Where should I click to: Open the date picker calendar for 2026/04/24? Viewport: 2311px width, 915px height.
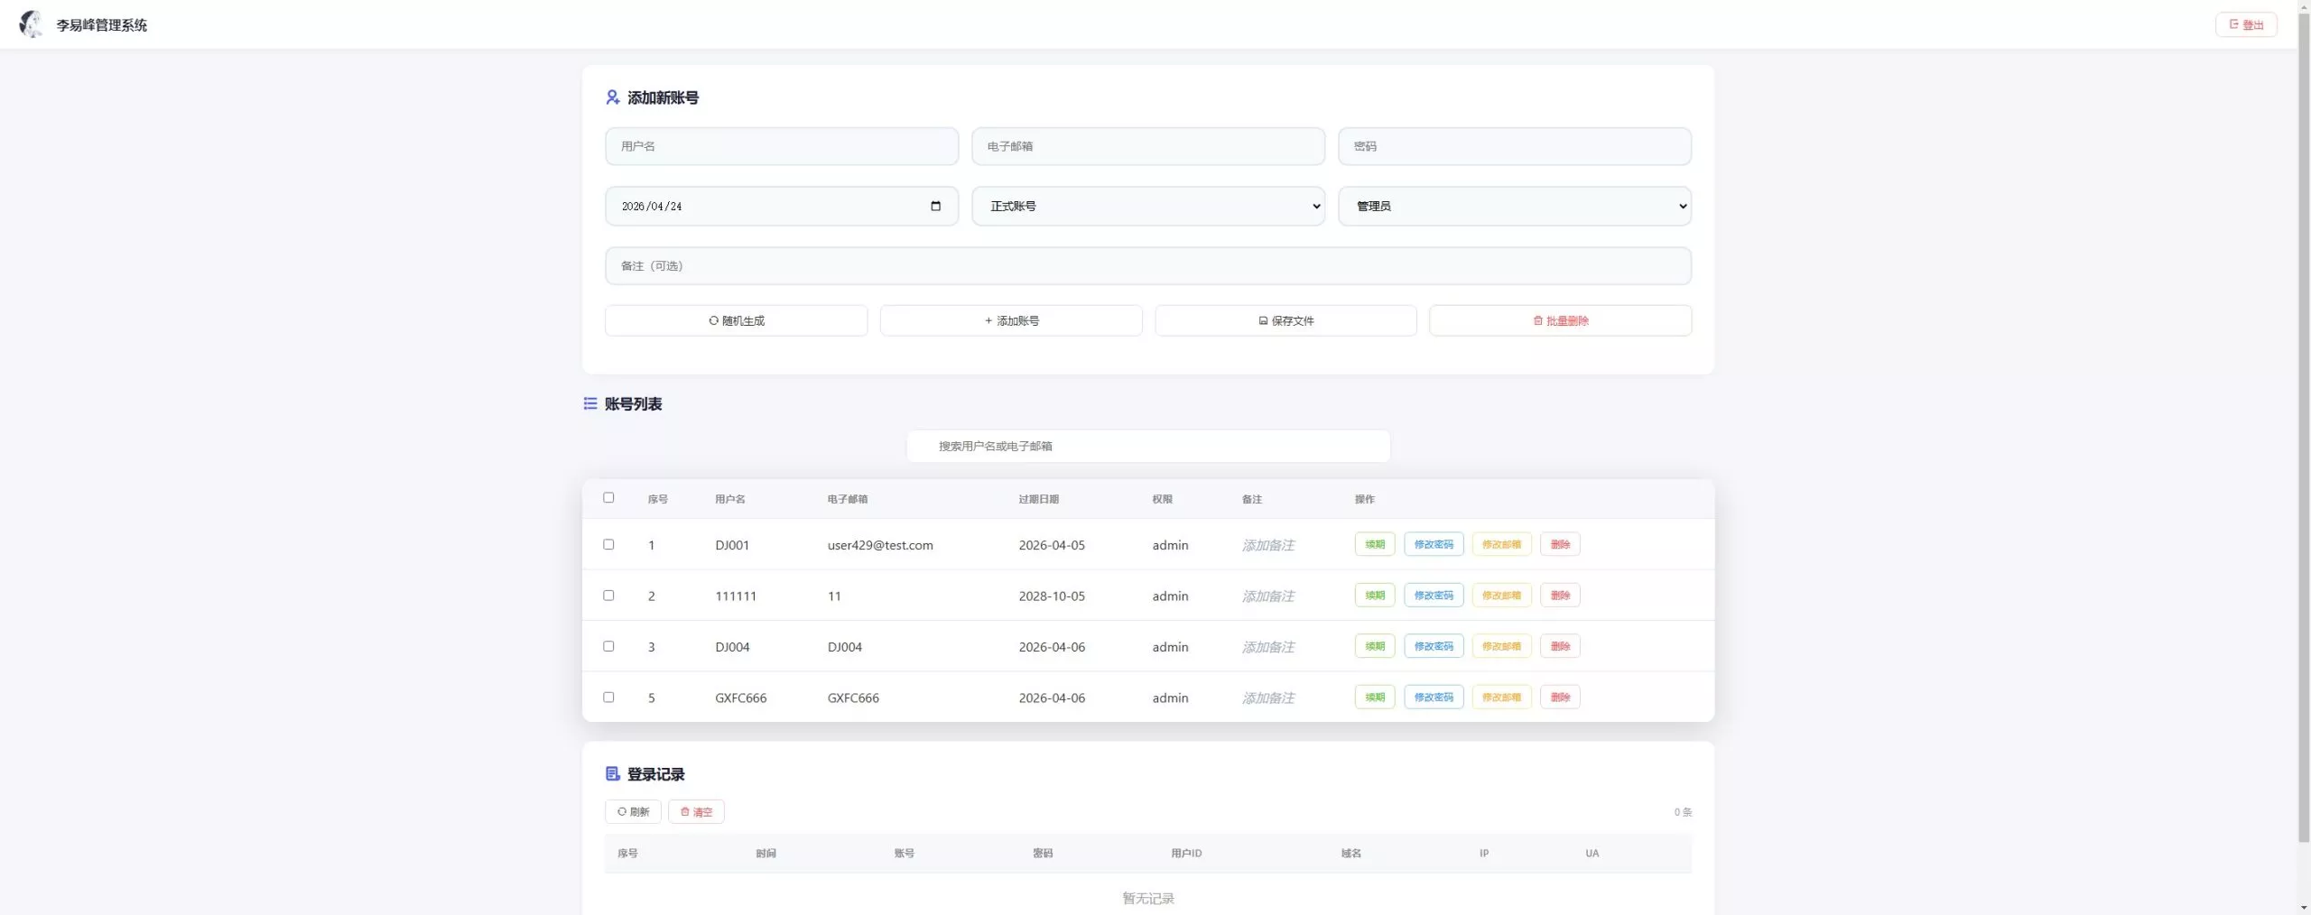[x=936, y=206]
